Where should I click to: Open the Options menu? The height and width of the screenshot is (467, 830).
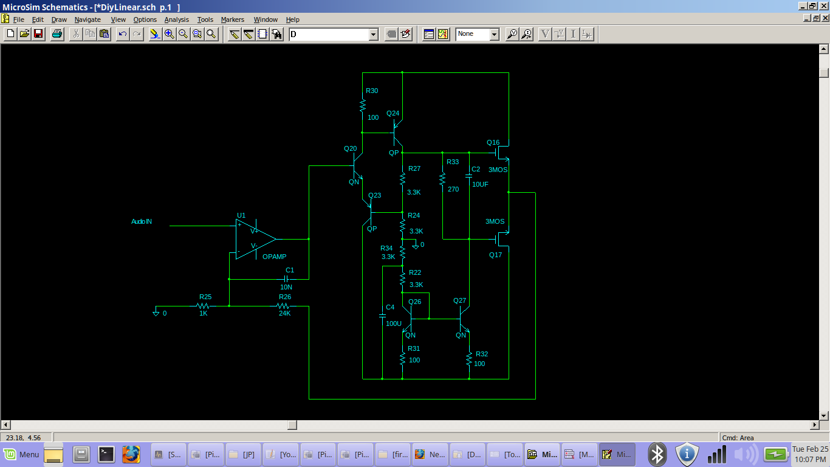click(x=145, y=19)
